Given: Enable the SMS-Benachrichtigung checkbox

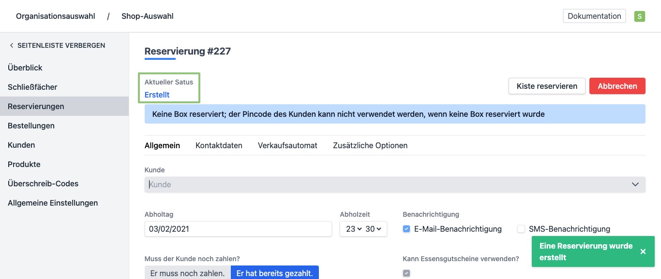Looking at the screenshot, I should click(521, 229).
